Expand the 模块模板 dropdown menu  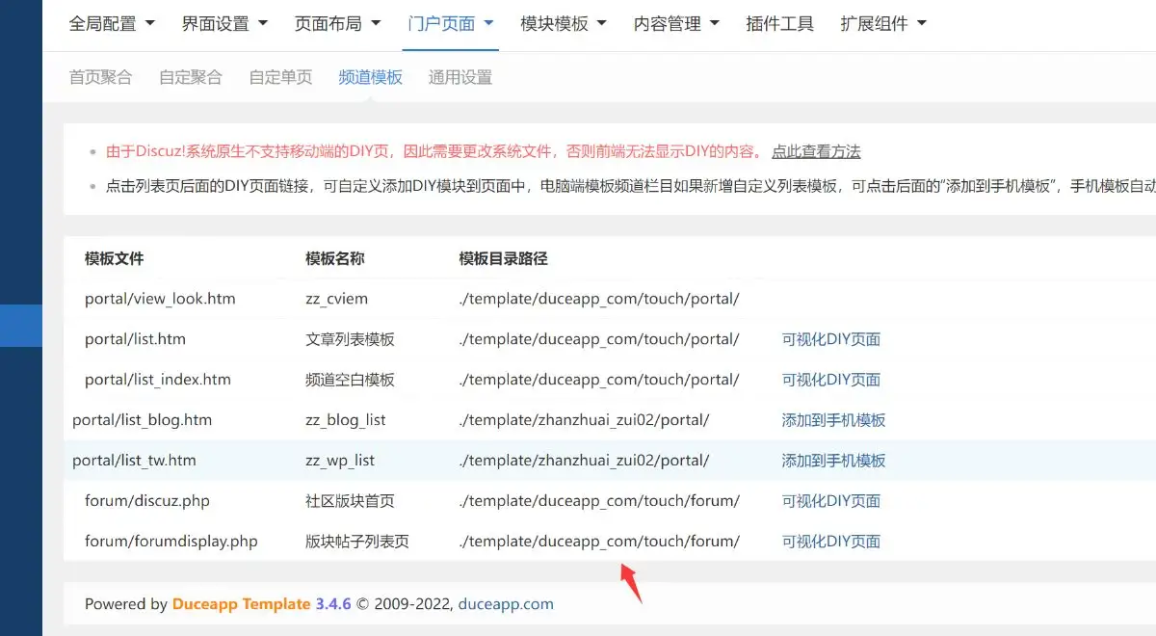555,23
